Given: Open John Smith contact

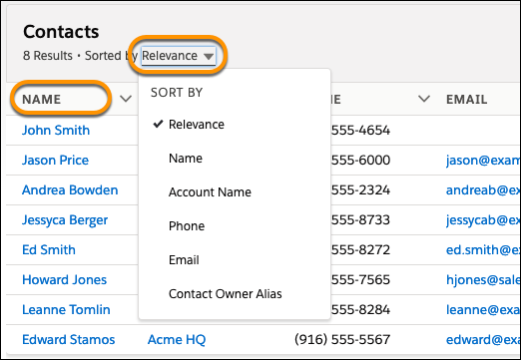Looking at the screenshot, I should tap(56, 130).
